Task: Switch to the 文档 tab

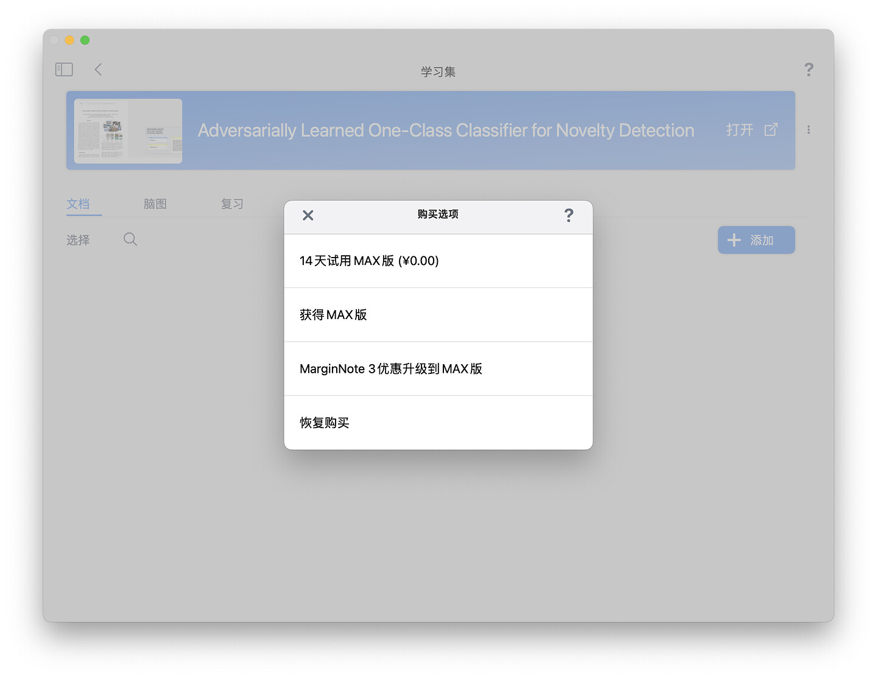Action: pos(79,204)
